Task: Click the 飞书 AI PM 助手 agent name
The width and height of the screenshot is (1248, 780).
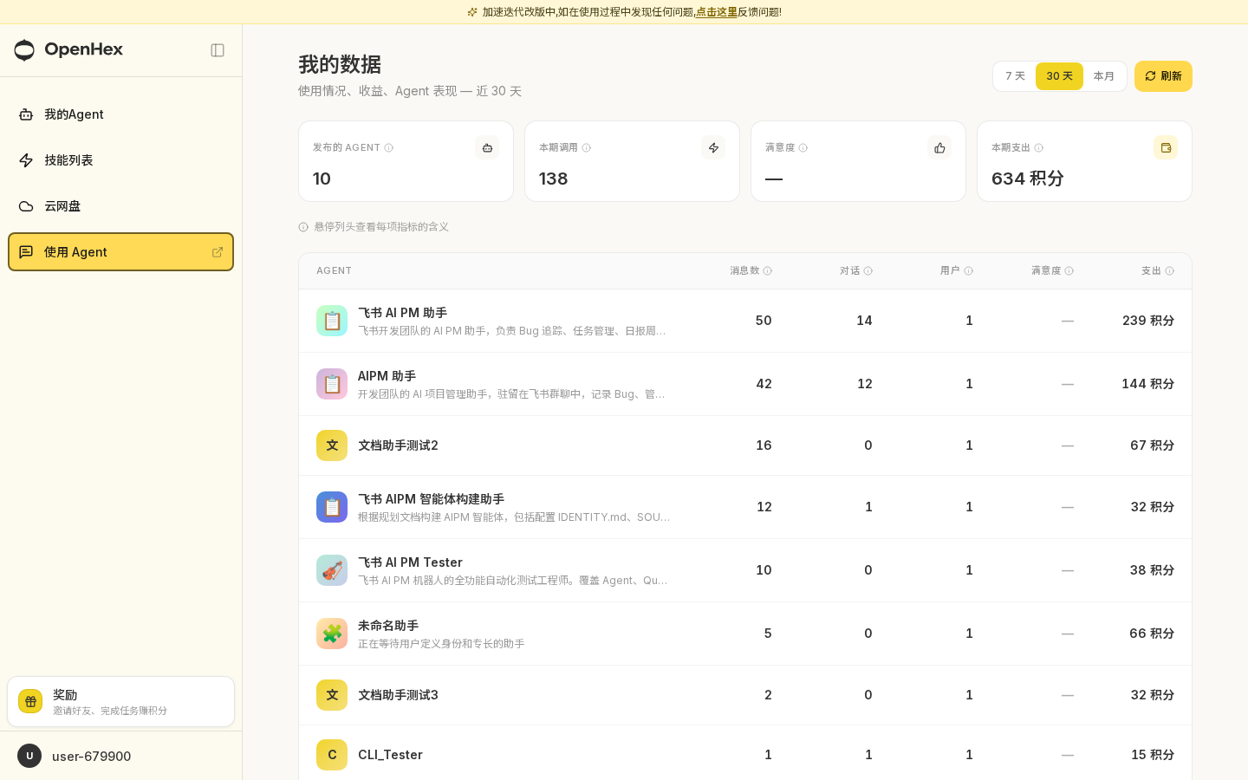Action: tap(402, 313)
